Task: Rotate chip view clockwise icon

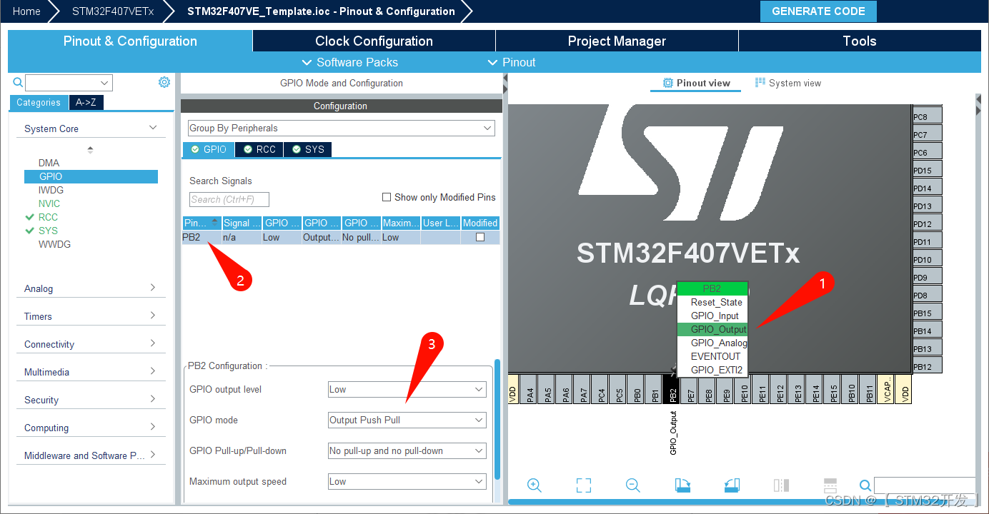Action: (x=682, y=485)
